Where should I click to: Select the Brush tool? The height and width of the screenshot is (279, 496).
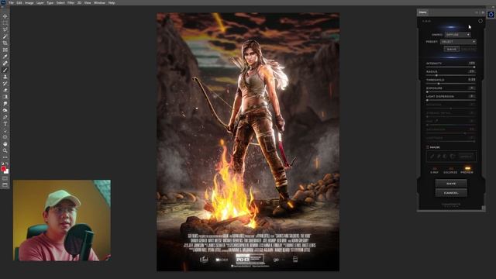[5, 70]
